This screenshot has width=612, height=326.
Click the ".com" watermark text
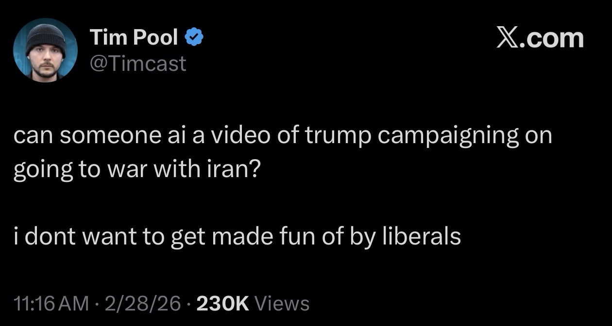pyautogui.click(x=553, y=38)
